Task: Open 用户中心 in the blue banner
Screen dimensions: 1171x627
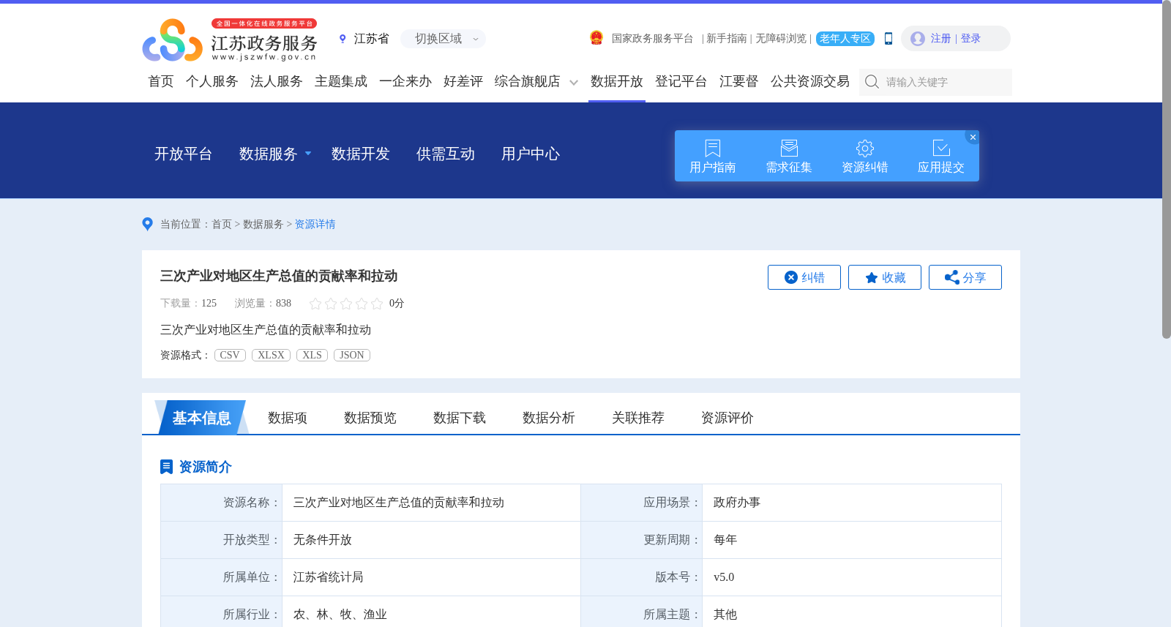Action: [531, 154]
